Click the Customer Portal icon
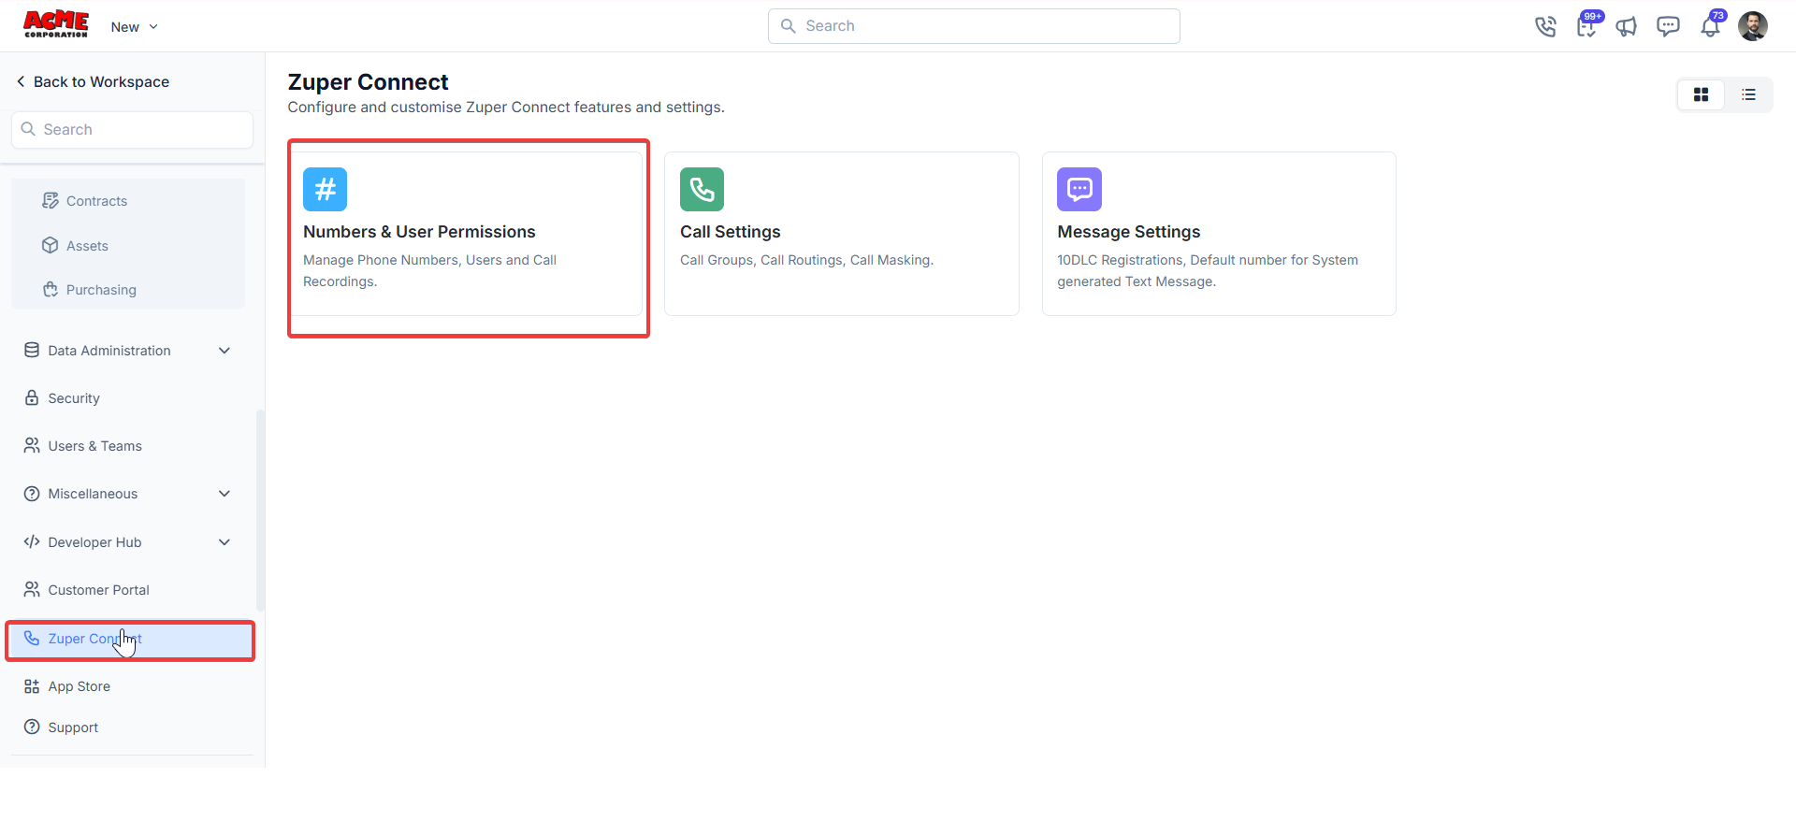This screenshot has width=1796, height=821. 32,589
